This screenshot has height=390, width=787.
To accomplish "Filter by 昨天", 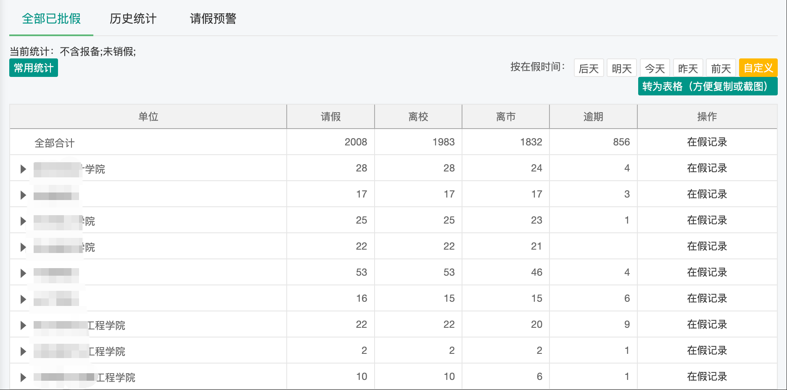I will pyautogui.click(x=688, y=68).
